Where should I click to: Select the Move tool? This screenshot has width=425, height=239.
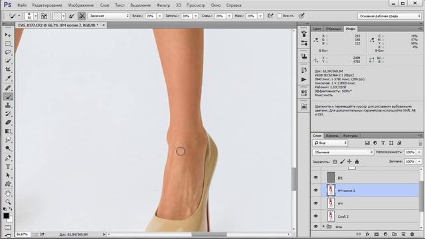(x=8, y=35)
